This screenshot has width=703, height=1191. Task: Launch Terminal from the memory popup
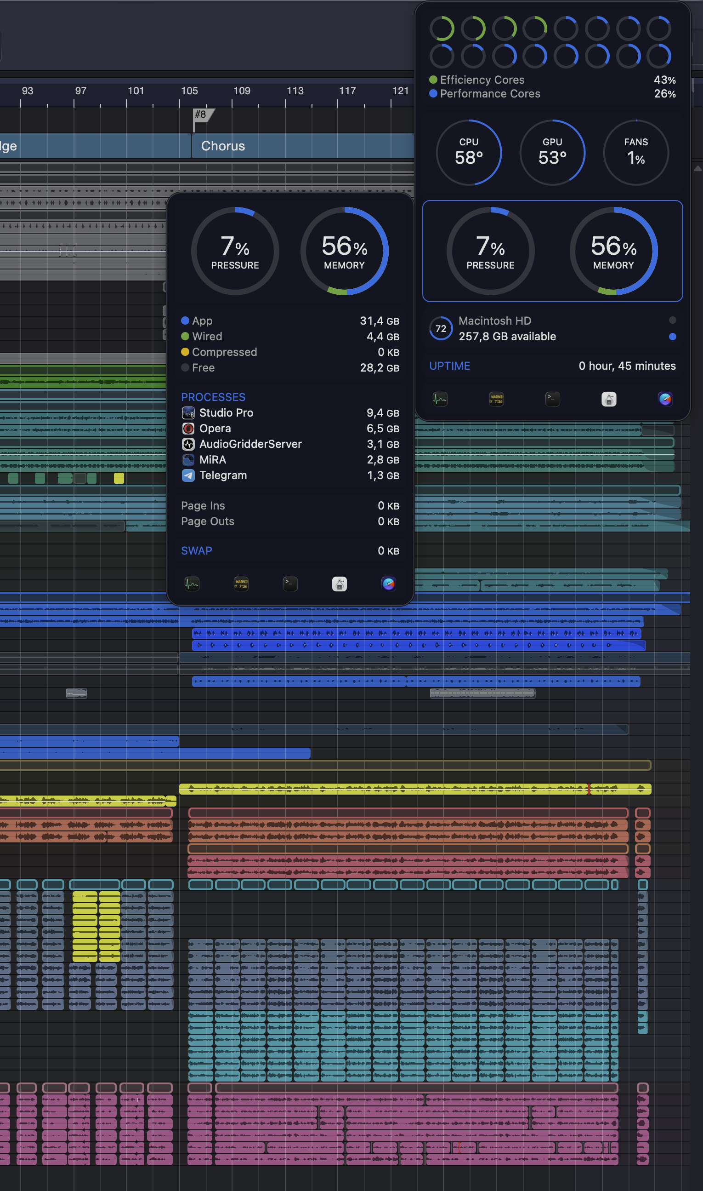pos(290,584)
